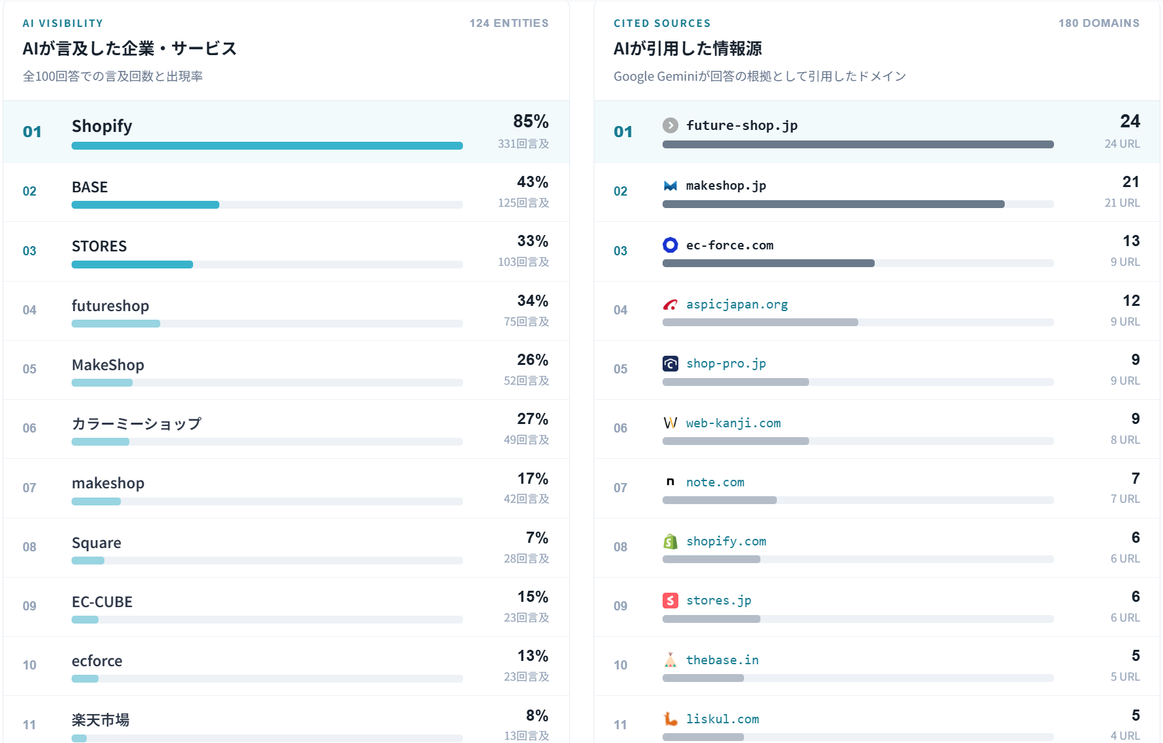Click the aspicjapan.org red favicon
The width and height of the screenshot is (1163, 743).
click(x=670, y=305)
